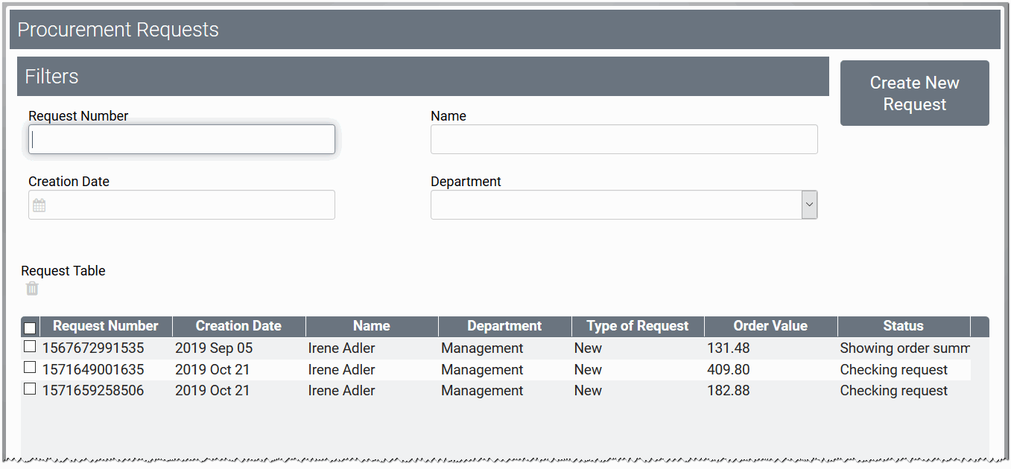
Task: Click the Department column header in table
Action: point(504,326)
